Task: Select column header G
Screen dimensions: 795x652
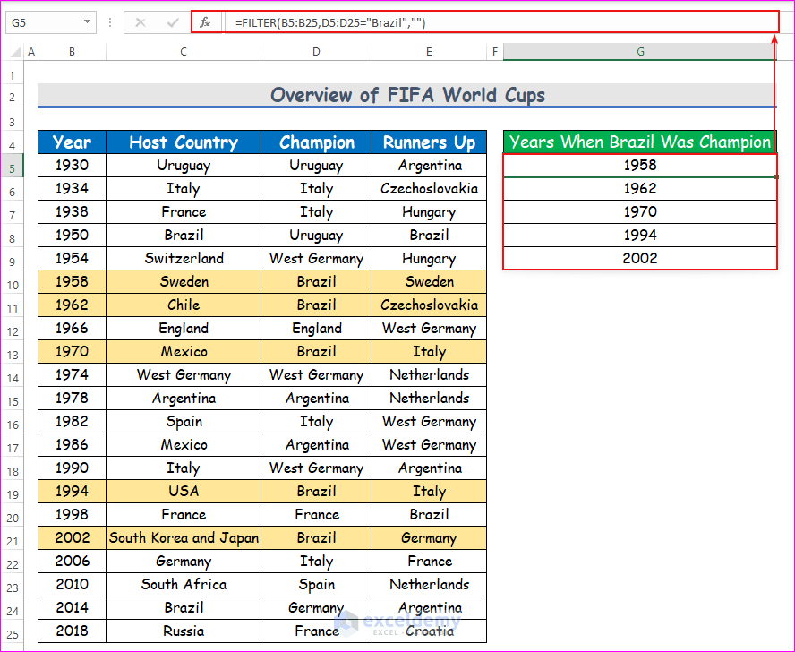Action: point(639,51)
